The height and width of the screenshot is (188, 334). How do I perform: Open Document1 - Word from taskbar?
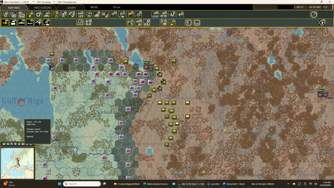pos(233,184)
